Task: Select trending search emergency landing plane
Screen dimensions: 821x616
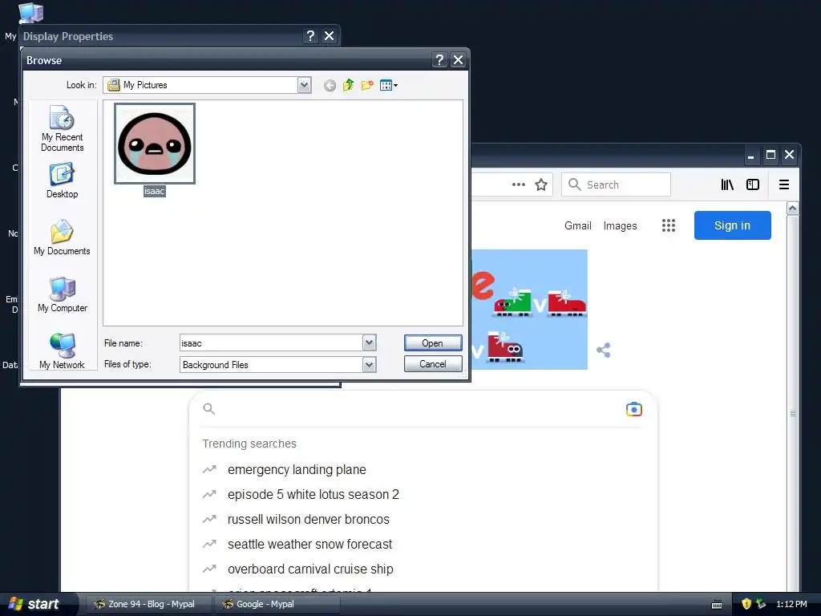Action: [297, 470]
